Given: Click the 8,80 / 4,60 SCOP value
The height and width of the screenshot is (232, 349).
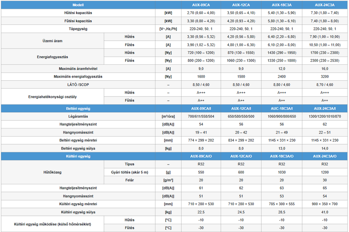Looking at the screenshot, I should point(282,85).
